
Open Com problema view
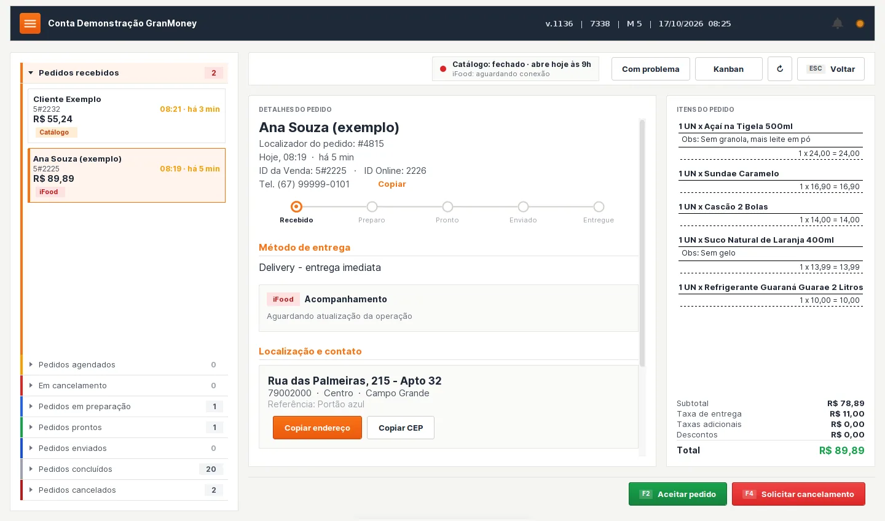[650, 69]
